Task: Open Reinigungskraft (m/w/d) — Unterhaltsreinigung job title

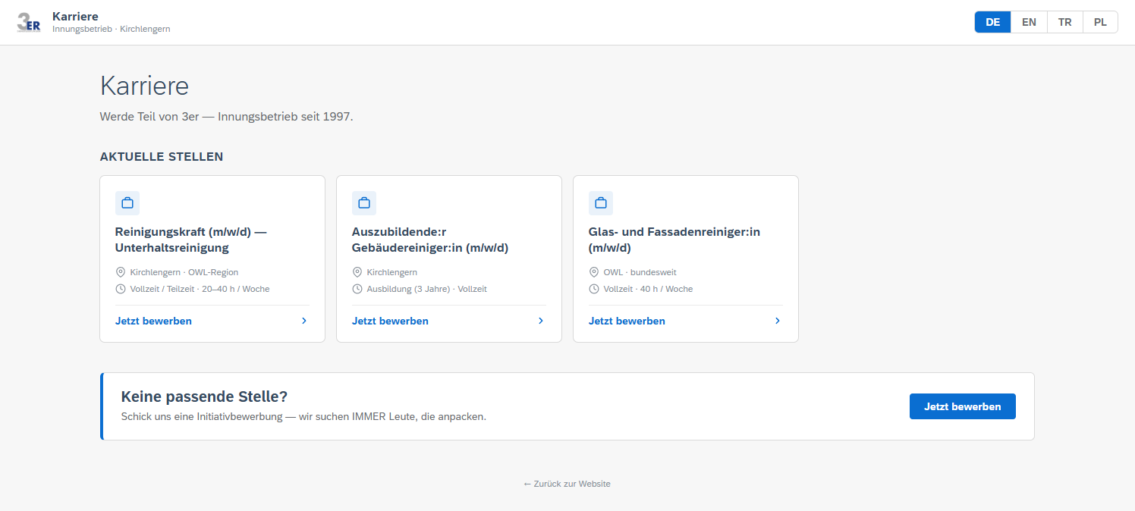Action: click(190, 240)
